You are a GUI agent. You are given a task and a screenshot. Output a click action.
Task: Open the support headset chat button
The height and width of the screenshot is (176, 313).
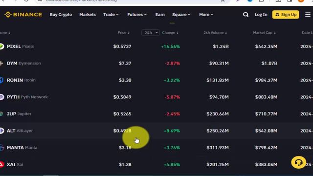298,162
